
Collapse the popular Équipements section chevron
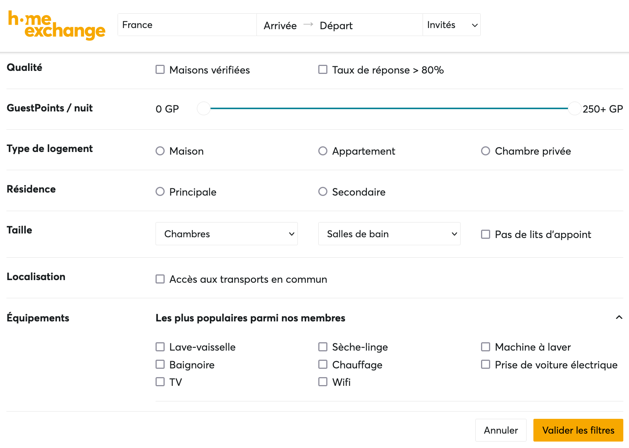tap(619, 317)
